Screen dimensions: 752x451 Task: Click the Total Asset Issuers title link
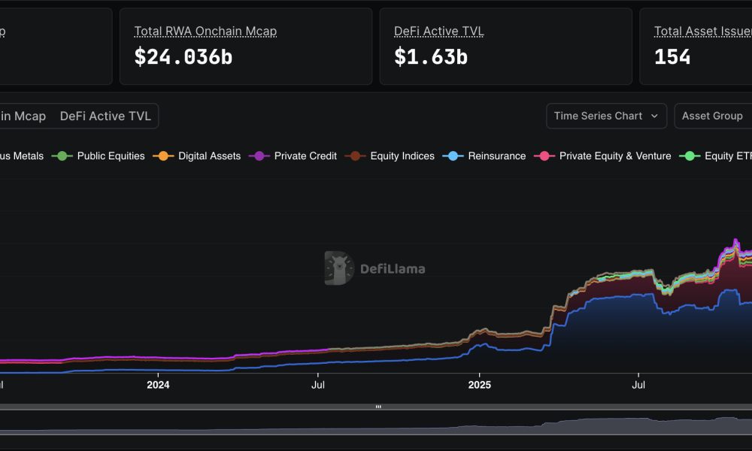pyautogui.click(x=702, y=31)
